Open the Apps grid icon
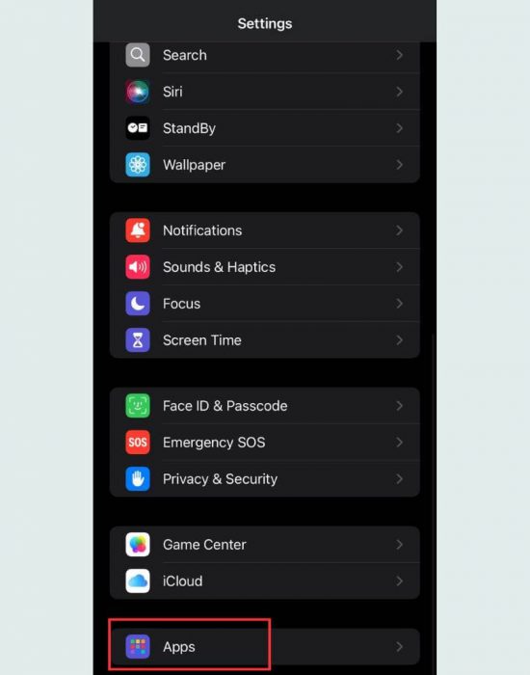Viewport: 530px width, 675px height. [138, 647]
